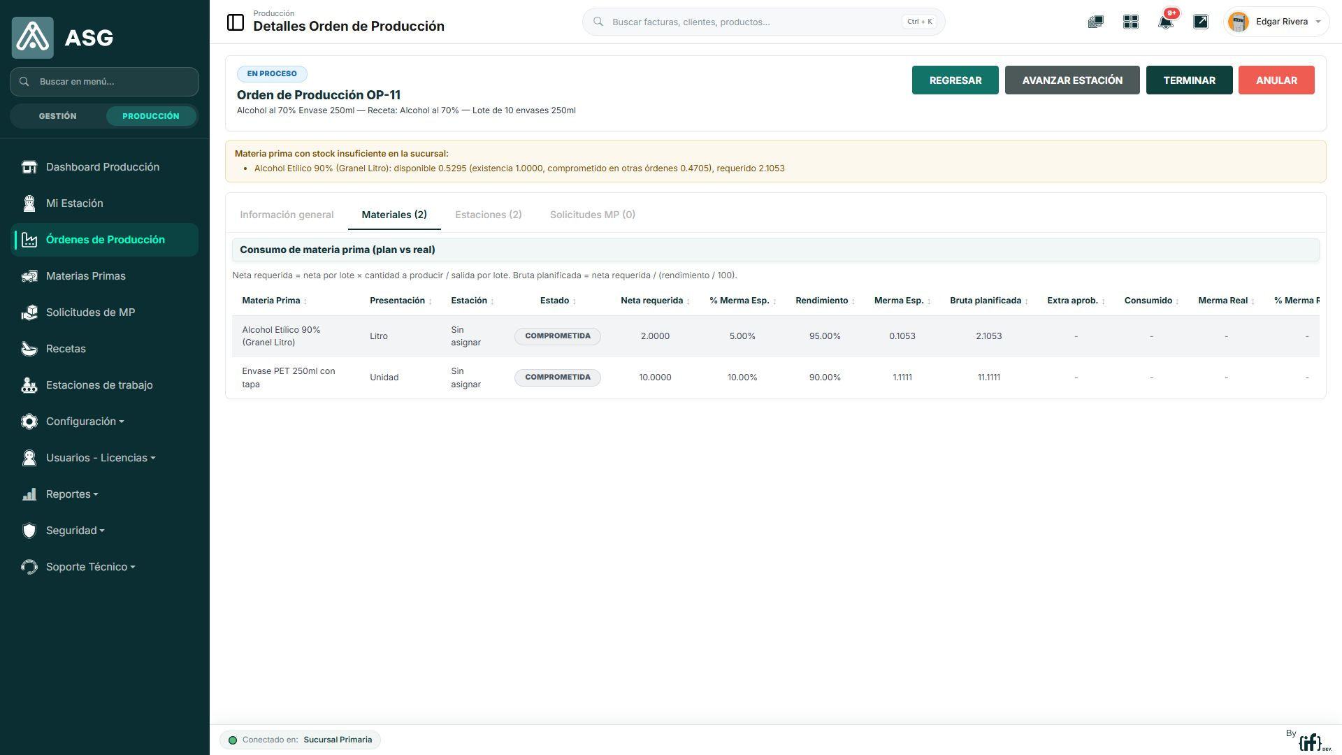Sort by Materia Prima column header
1342x755 pixels.
(x=275, y=301)
